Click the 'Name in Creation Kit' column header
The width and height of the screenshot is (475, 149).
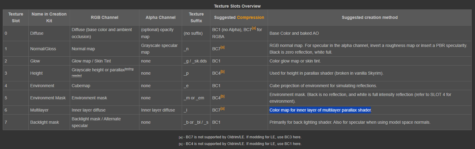coord(49,17)
